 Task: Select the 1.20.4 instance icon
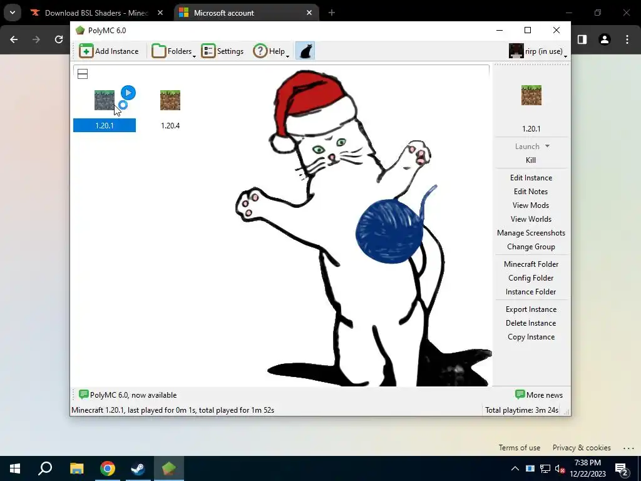[170, 100]
